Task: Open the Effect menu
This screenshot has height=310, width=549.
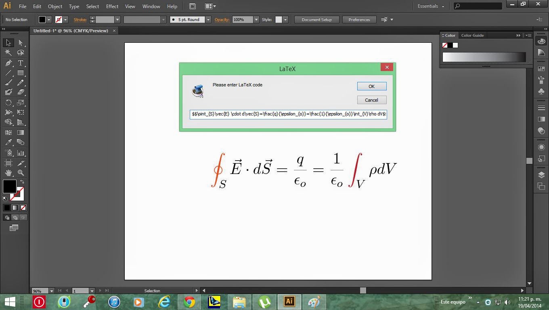Action: [112, 6]
